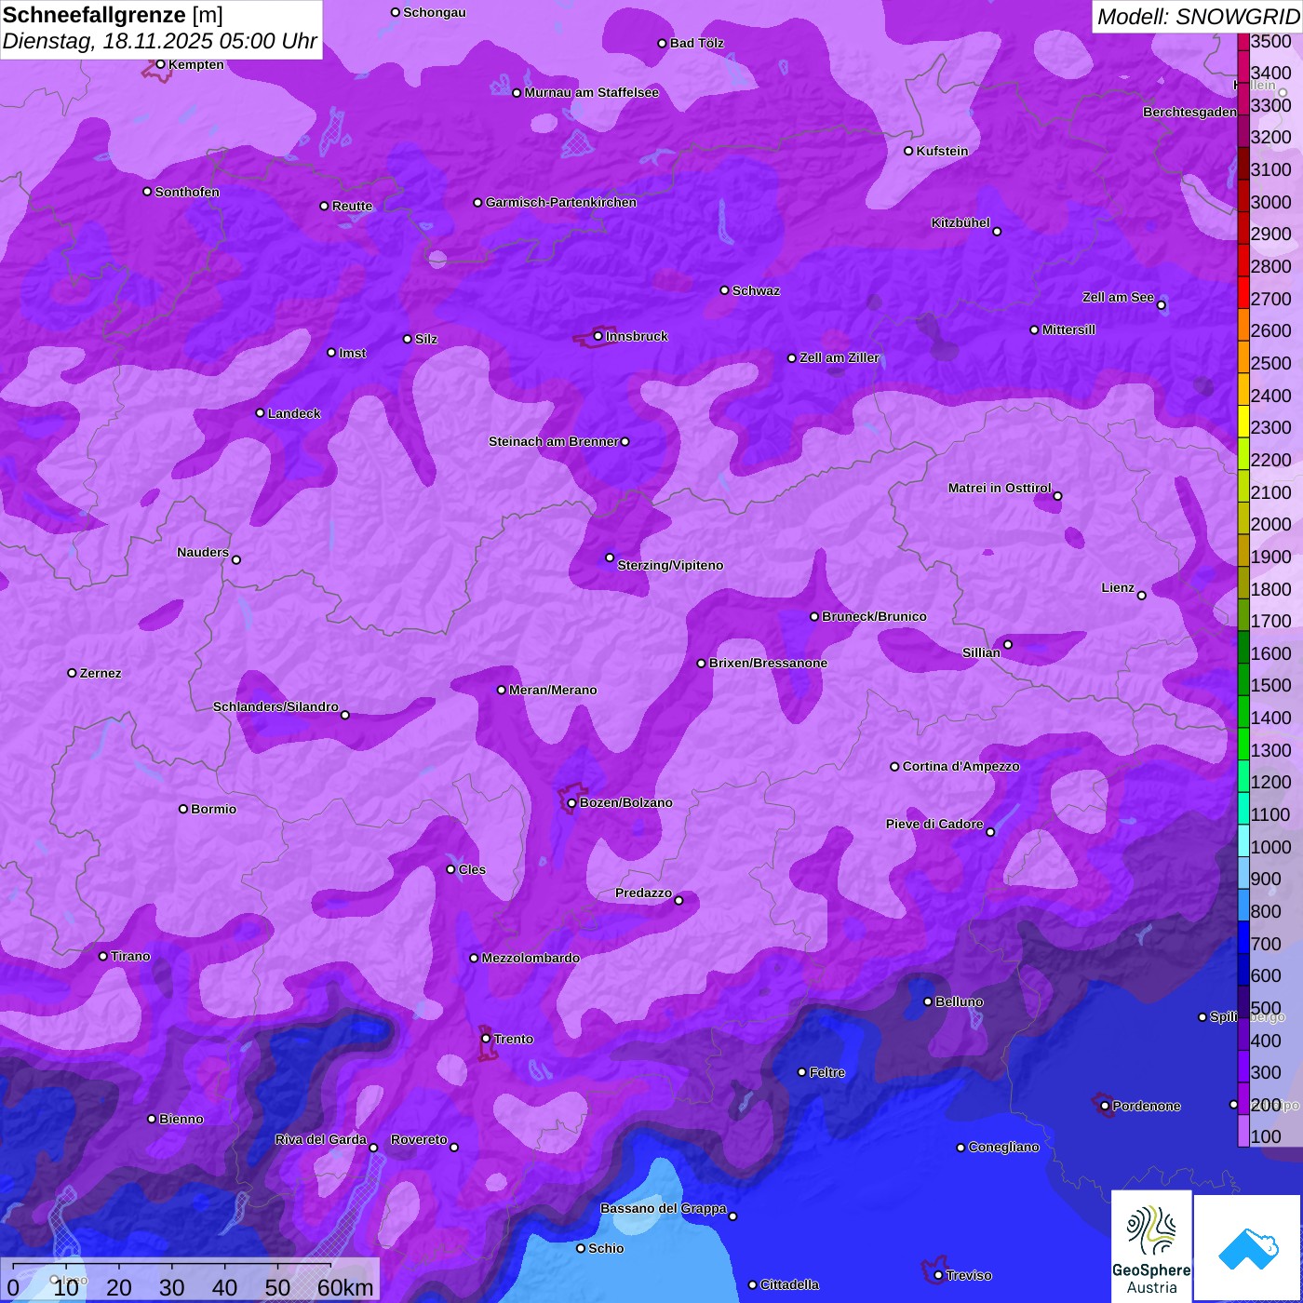Screen dimensions: 1303x1303
Task: Click the 'Pieve di Cadore' label
Action: 934,824
